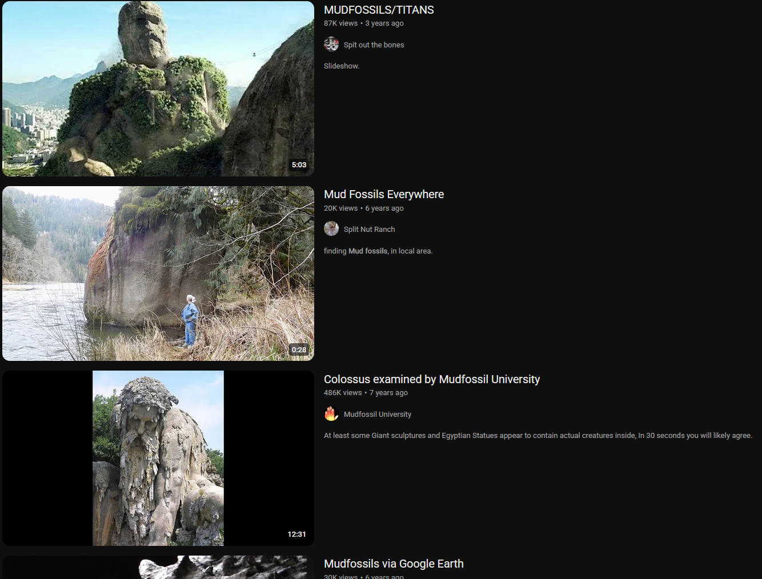Click Mudfossils via Google Earth title
Viewport: 762px width, 579px height.
point(394,564)
